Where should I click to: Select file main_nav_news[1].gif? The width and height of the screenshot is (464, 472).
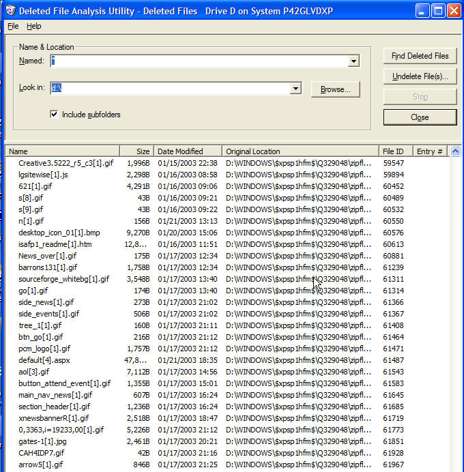[55, 395]
